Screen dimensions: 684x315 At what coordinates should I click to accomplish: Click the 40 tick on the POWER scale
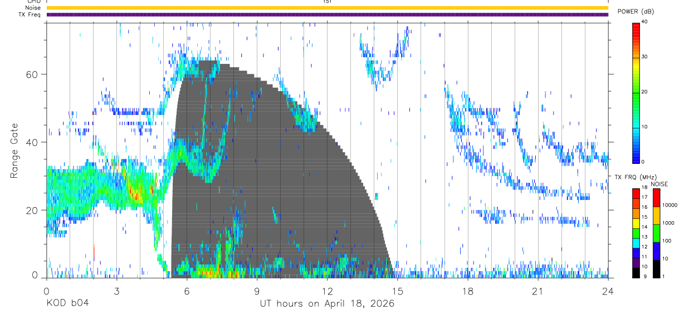click(646, 22)
